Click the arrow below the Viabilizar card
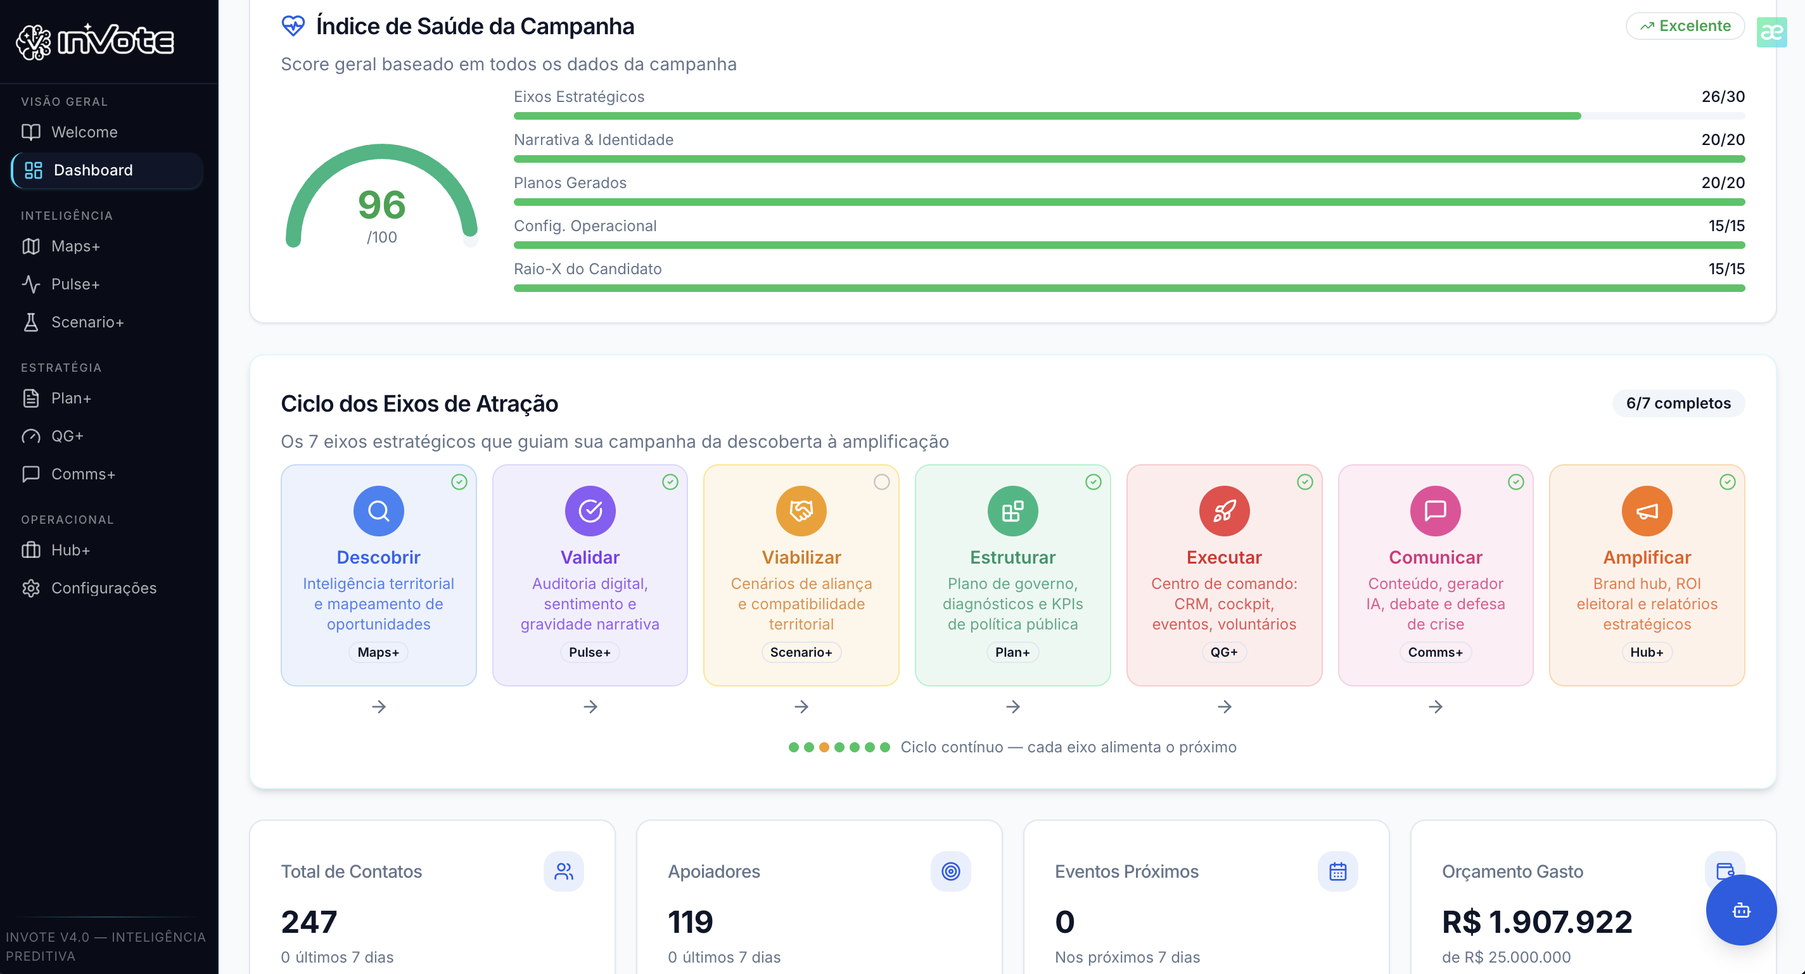 tap(801, 707)
